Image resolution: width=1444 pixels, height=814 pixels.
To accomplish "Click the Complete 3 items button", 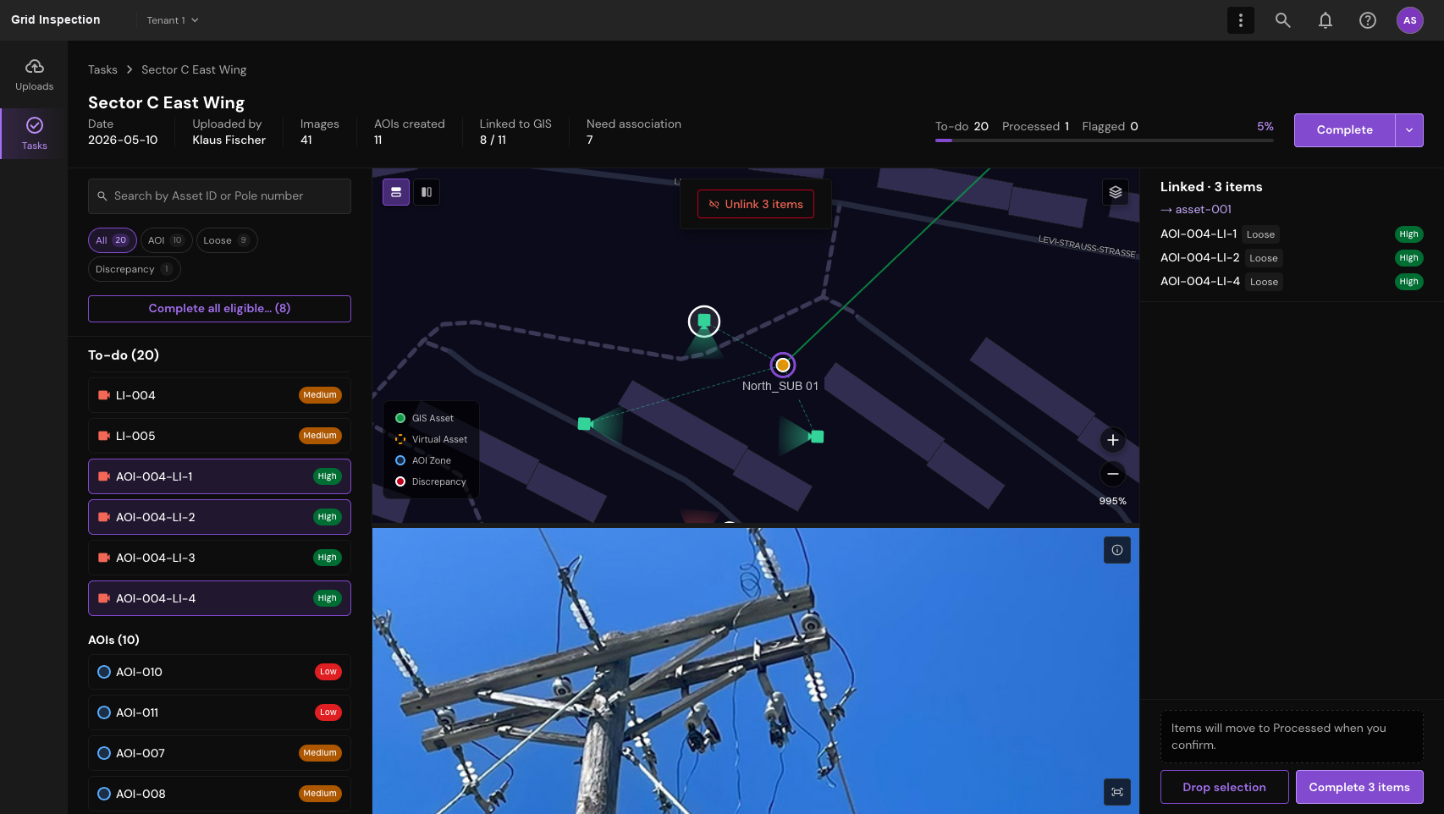I will (x=1359, y=787).
